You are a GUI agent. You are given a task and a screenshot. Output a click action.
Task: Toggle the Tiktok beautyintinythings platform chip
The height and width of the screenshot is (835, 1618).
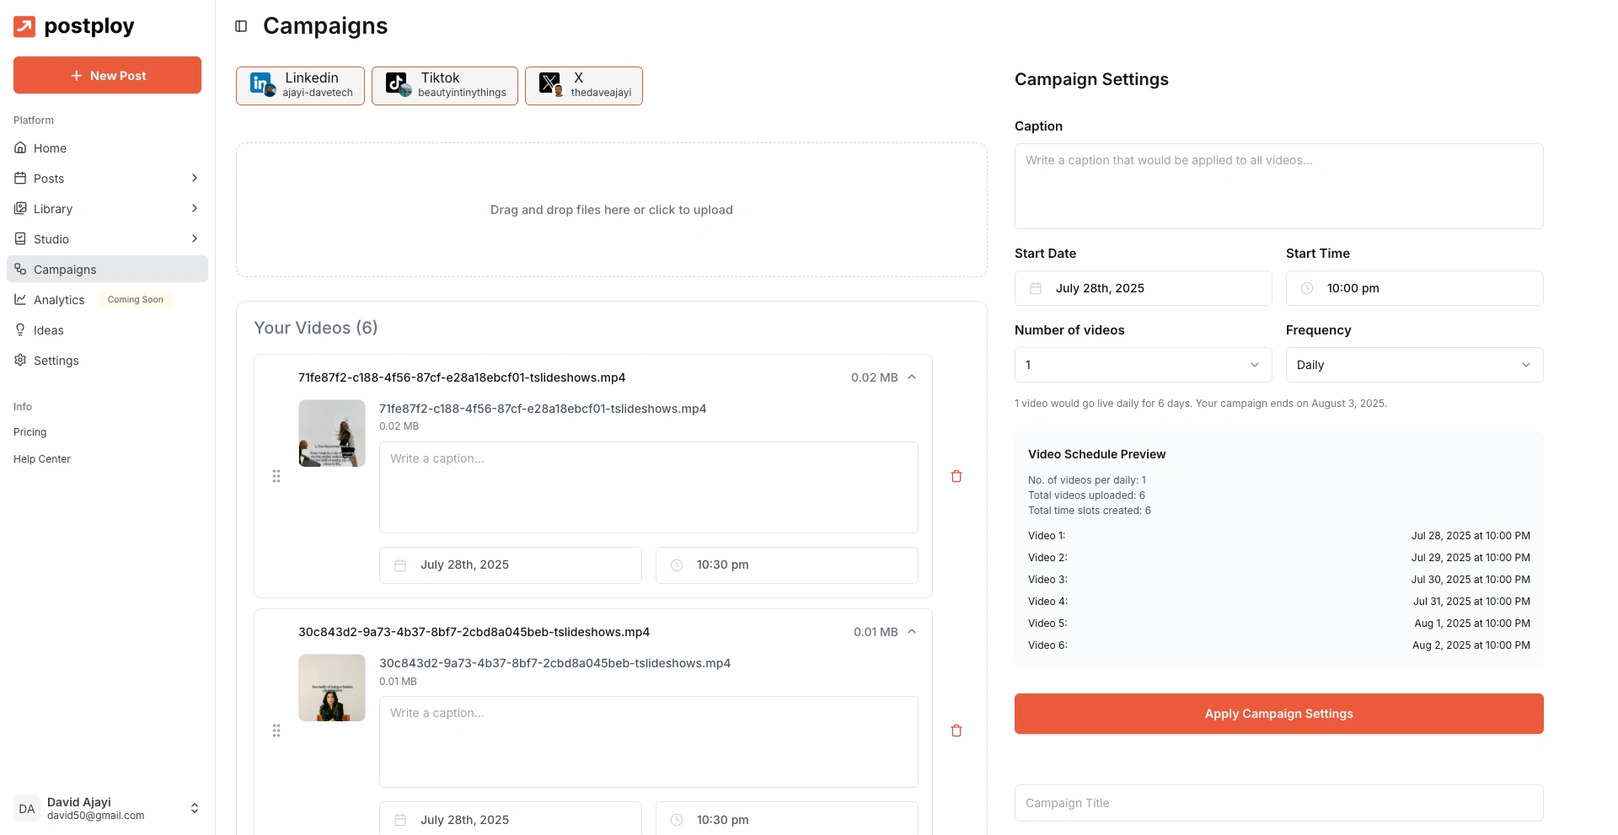(x=444, y=85)
